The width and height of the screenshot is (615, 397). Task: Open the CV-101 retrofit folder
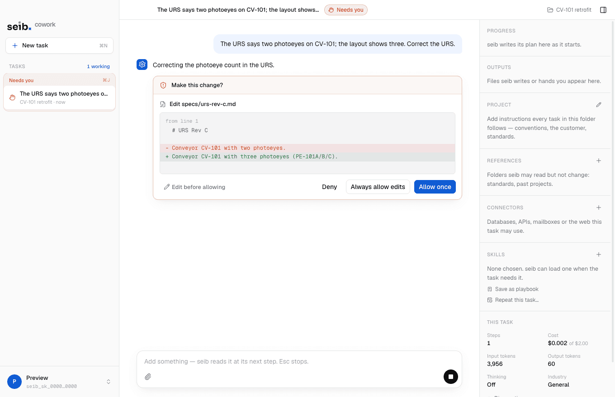point(569,10)
